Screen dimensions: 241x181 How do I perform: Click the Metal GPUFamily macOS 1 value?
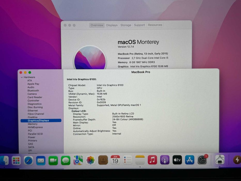[x=119, y=105]
